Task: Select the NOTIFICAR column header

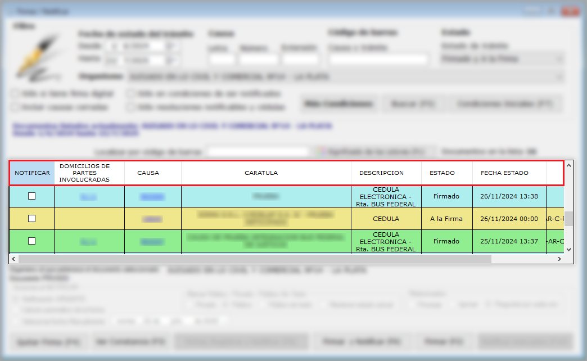Action: coord(32,173)
